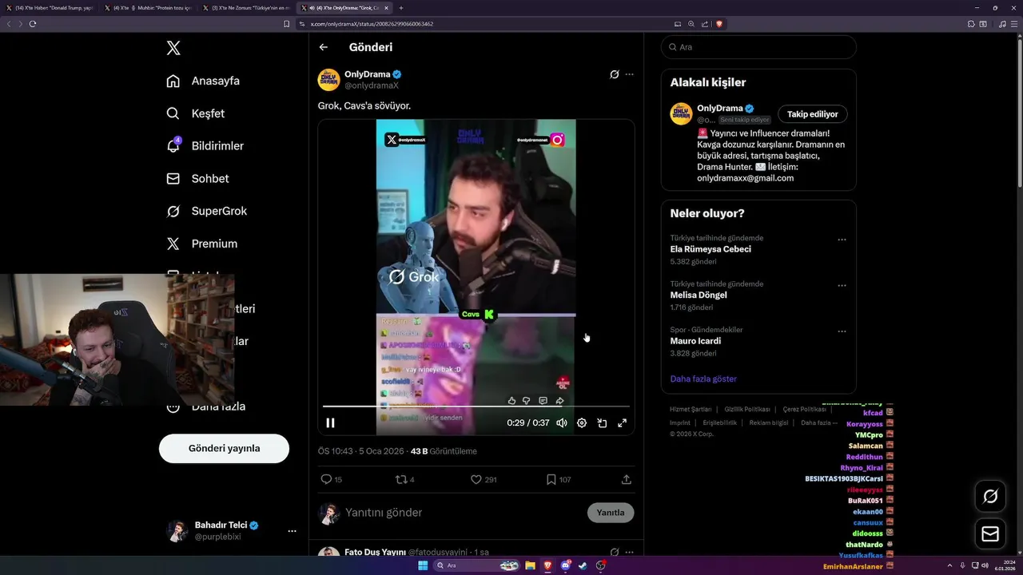The width and height of the screenshot is (1023, 575).
Task: Open Sohbet messages
Action: coord(198,179)
